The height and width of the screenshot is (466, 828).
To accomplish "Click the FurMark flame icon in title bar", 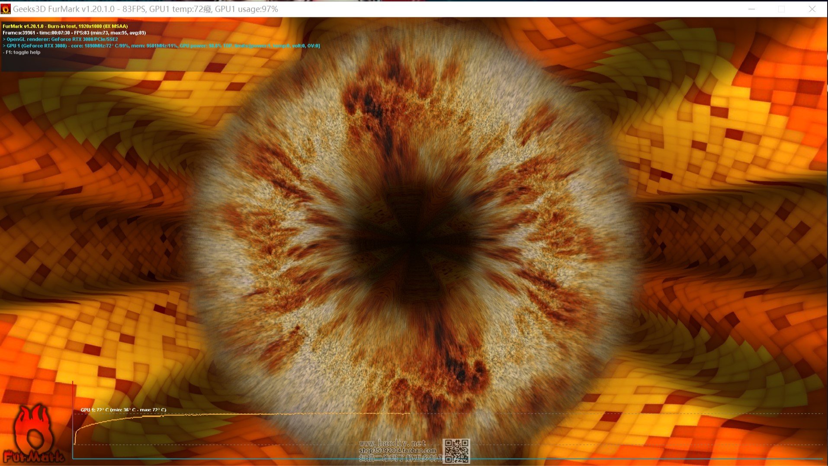I will point(6,9).
